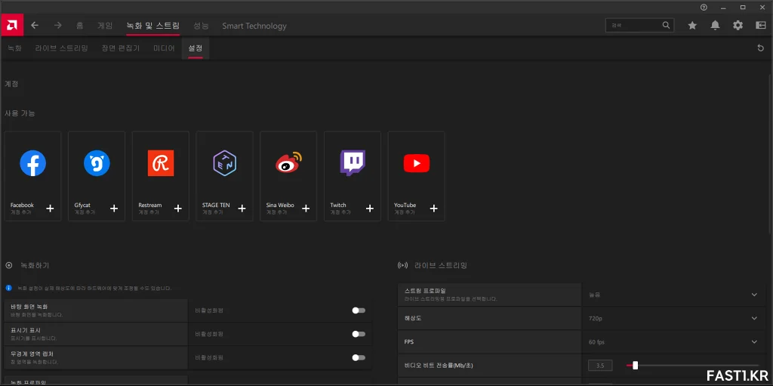
Task: Add YouTube account with plus icon
Action: 433,208
